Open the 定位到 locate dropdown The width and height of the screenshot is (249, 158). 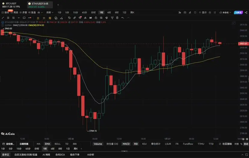pos(8,144)
